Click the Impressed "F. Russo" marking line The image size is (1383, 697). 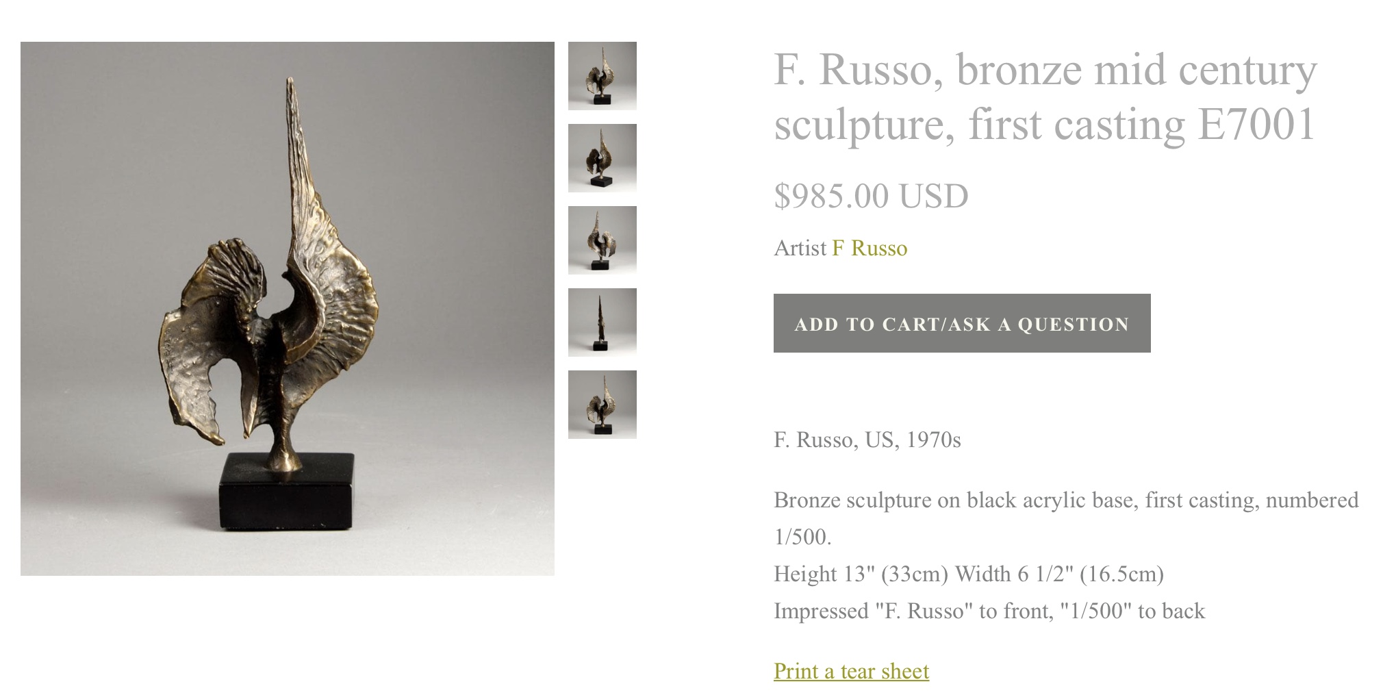(x=989, y=611)
